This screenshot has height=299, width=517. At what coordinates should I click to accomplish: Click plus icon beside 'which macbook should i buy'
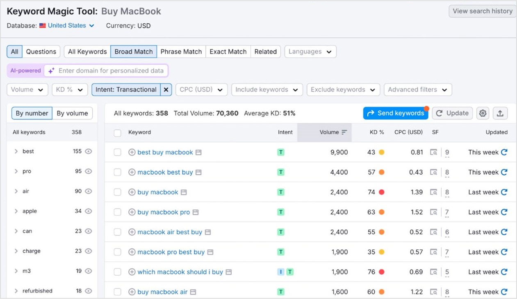[132, 272]
